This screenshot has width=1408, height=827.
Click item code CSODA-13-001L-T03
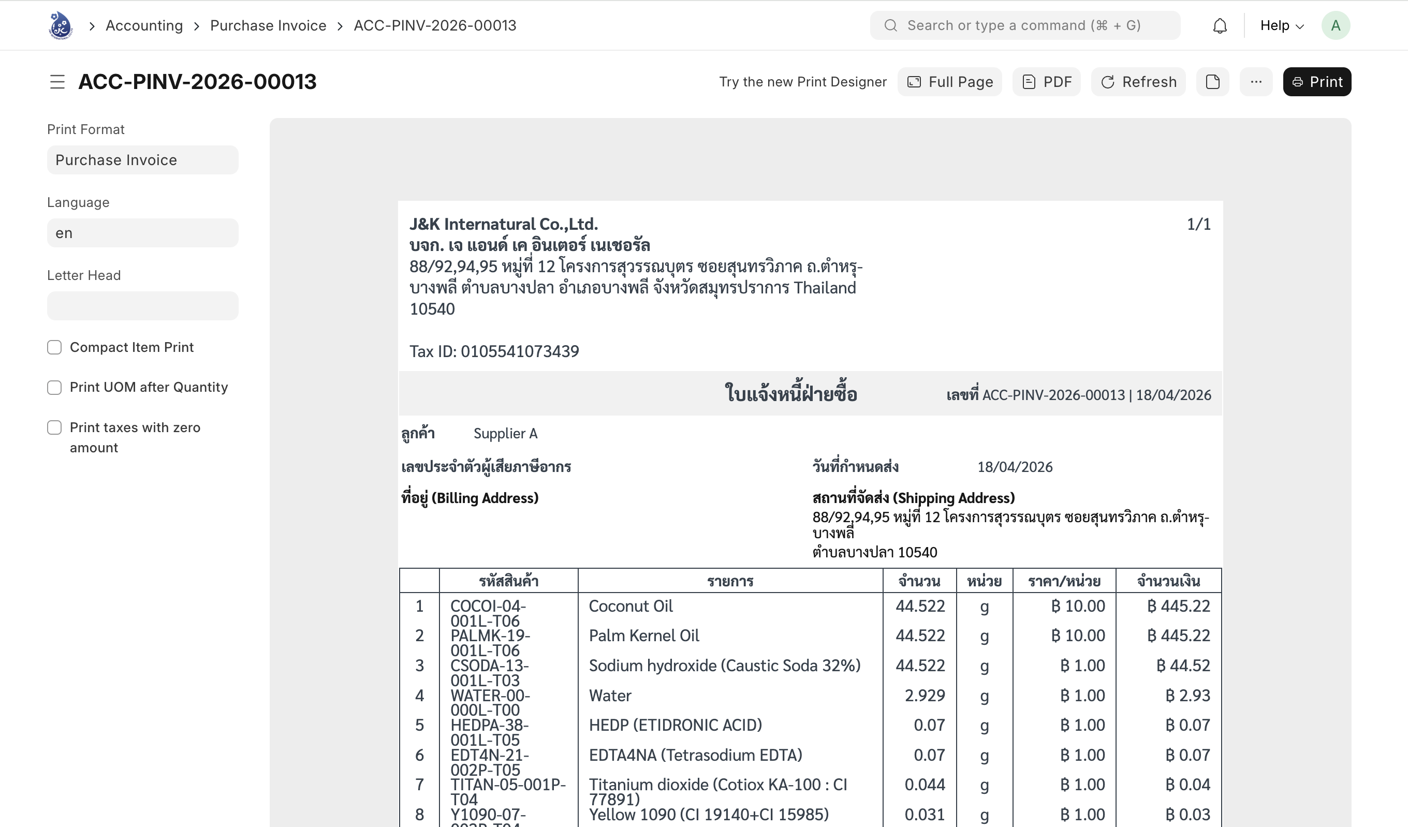pyautogui.click(x=490, y=673)
